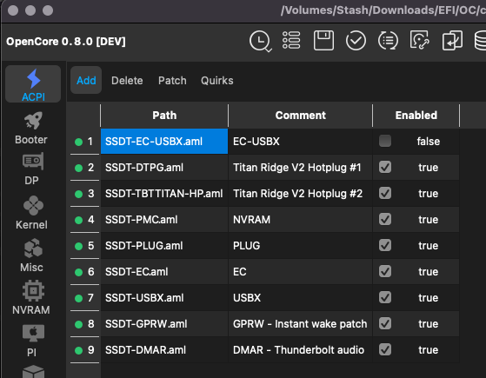Open the NVRAM chip section

click(31, 297)
